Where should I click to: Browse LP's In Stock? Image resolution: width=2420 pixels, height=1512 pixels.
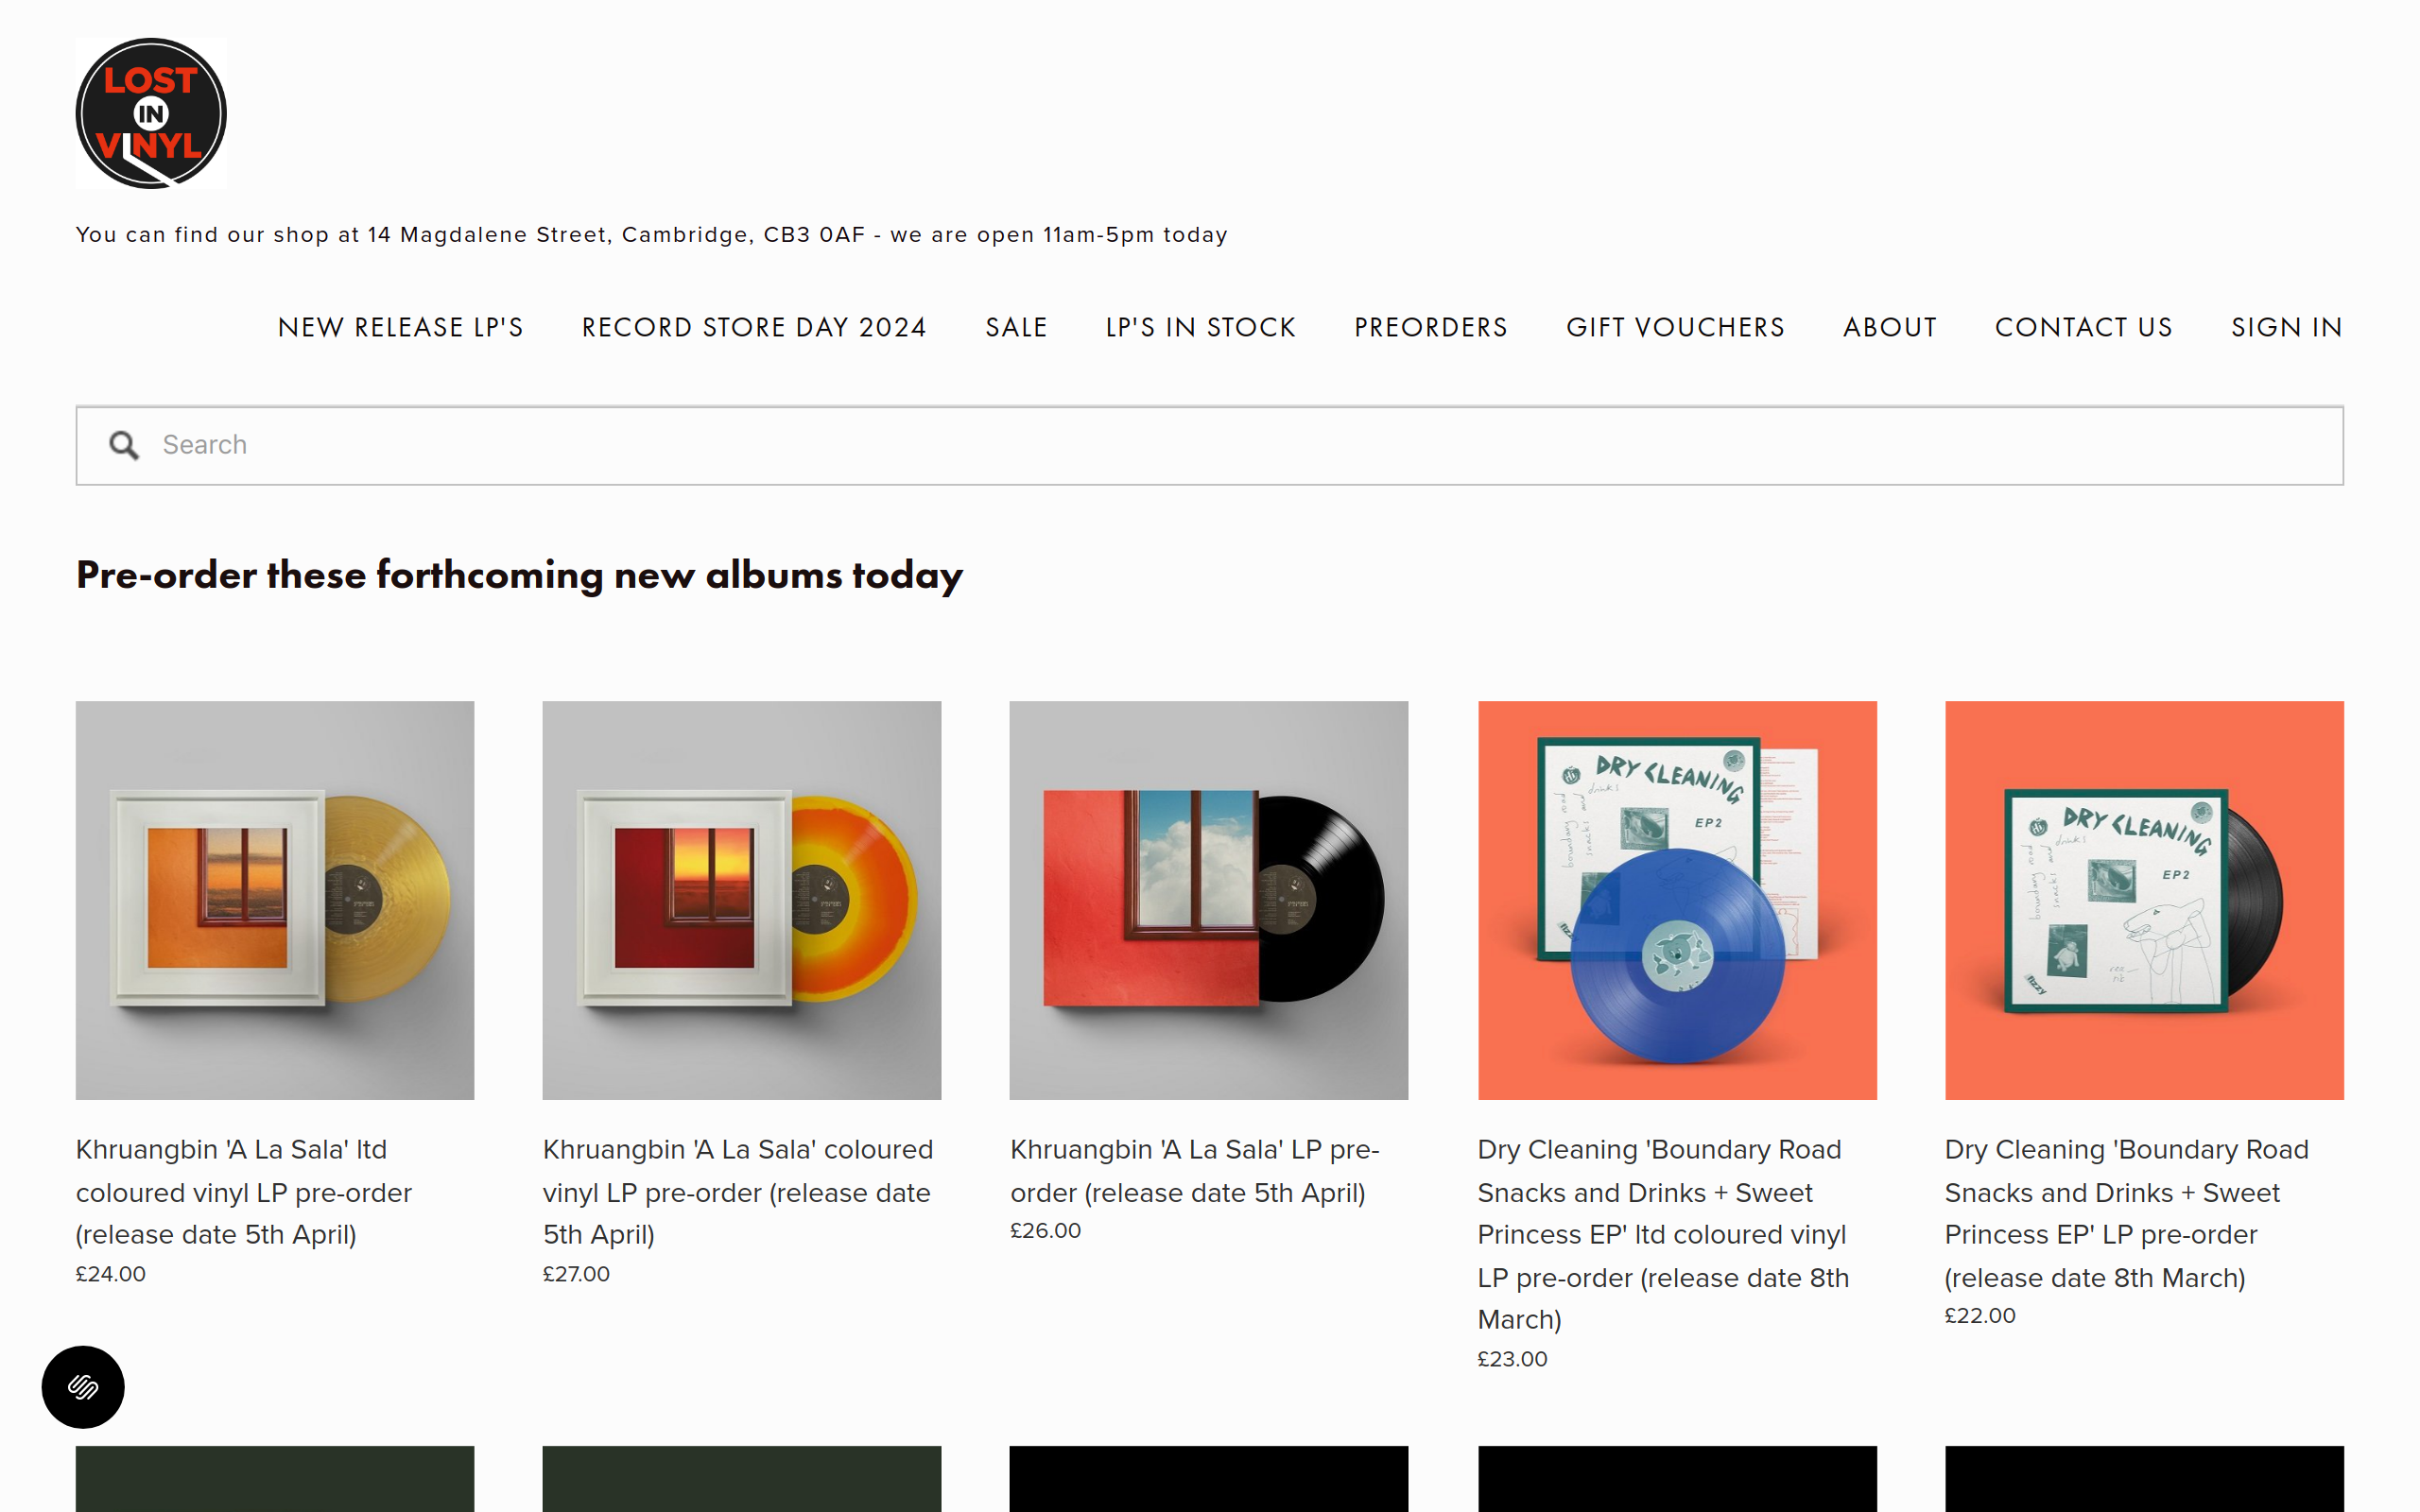pyautogui.click(x=1200, y=327)
